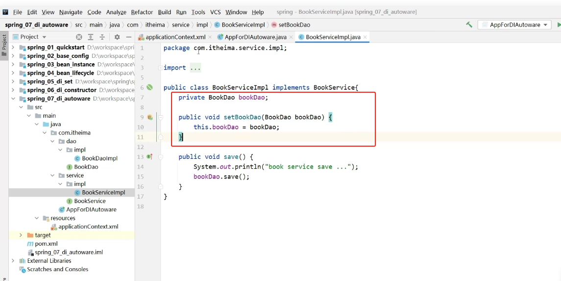Select applicationContext.xml in resources folder

pos(84,227)
